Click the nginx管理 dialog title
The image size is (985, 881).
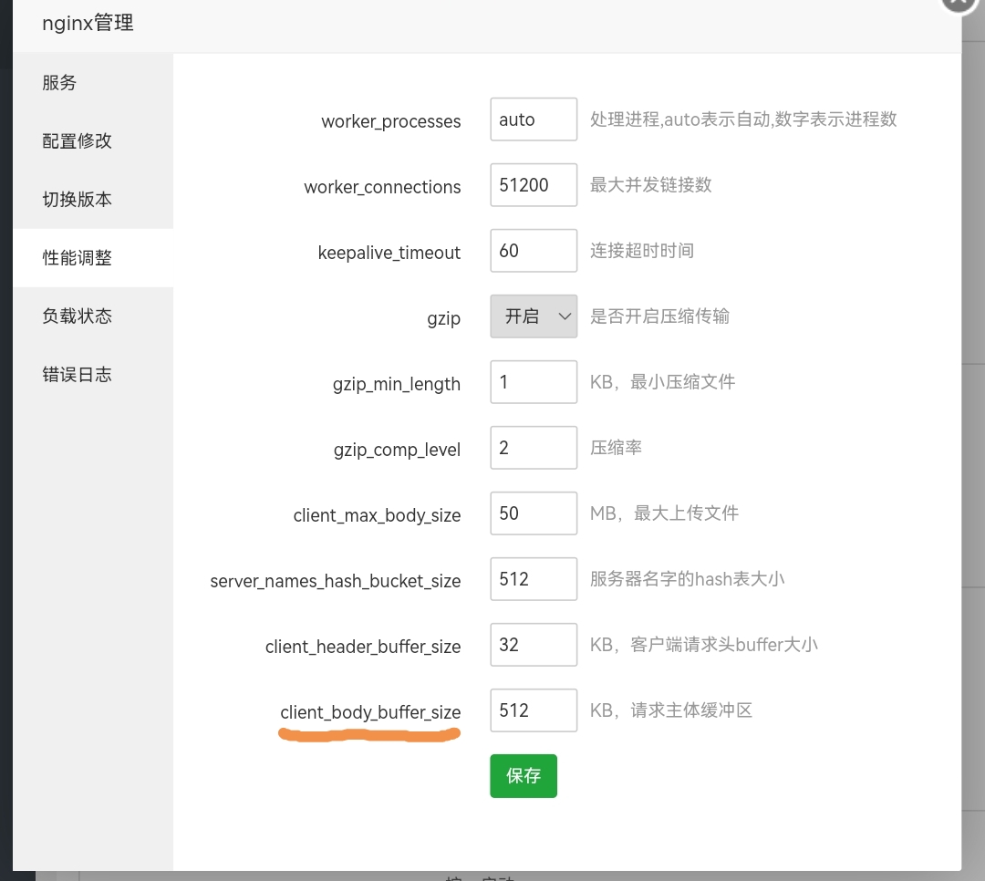point(88,24)
